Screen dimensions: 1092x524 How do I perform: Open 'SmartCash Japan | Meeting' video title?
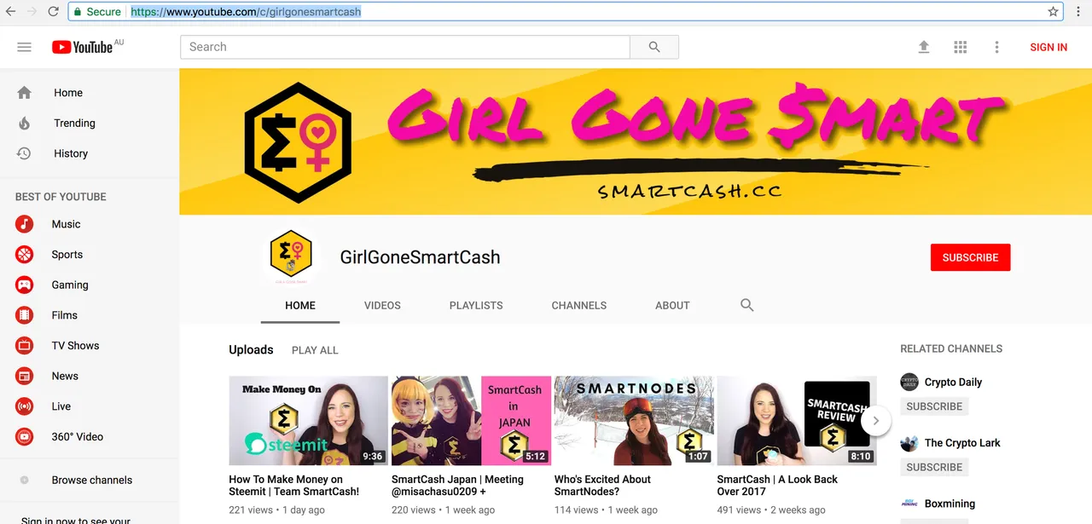(458, 486)
